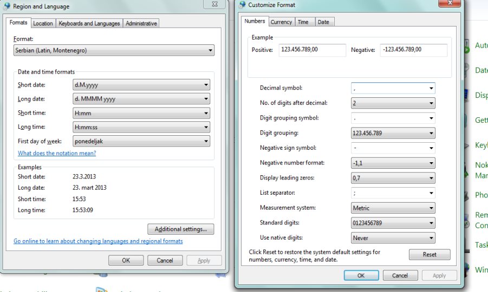Expand the Short date format dropdown

click(x=141, y=84)
